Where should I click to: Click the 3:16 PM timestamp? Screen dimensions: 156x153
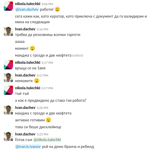tap(43, 29)
